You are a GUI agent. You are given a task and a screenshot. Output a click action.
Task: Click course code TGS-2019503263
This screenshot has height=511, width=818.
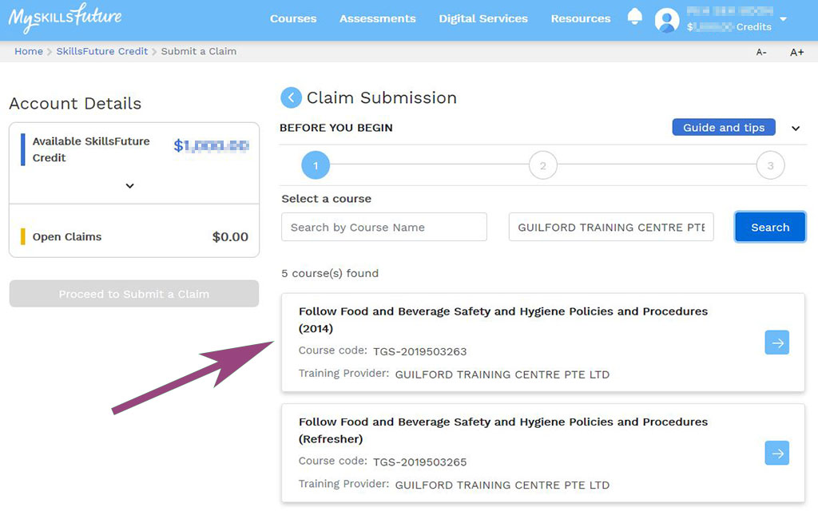coord(419,351)
